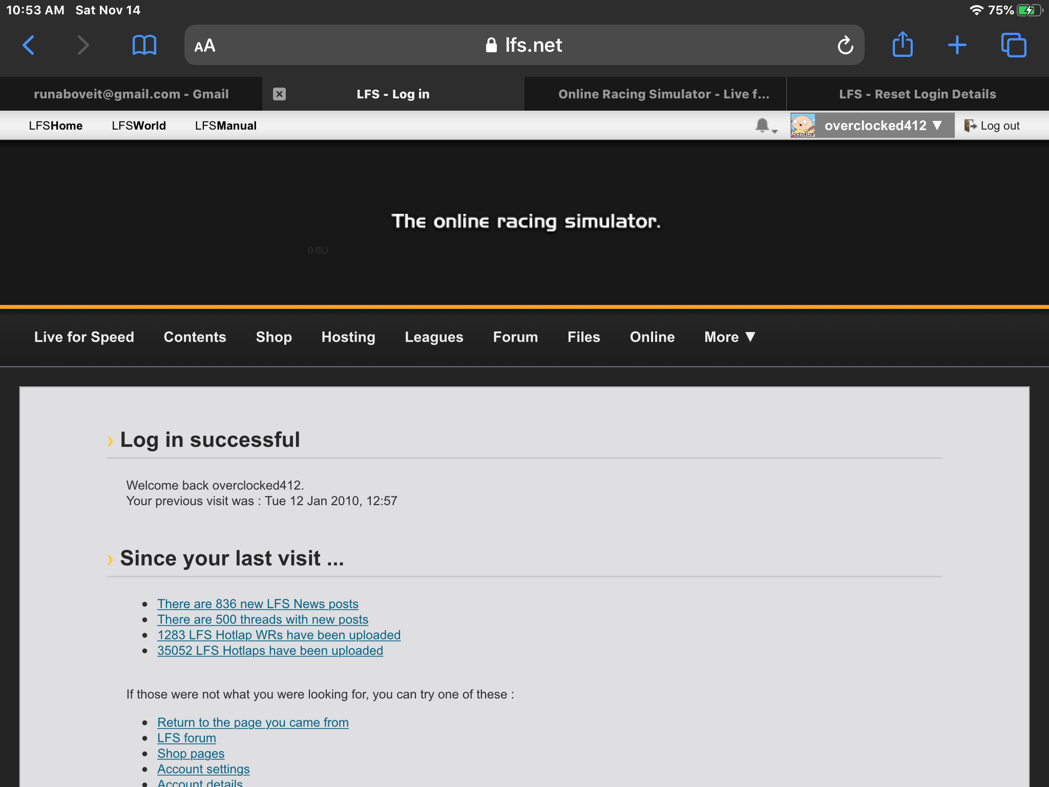Tap the lfs.net address field

tap(523, 45)
